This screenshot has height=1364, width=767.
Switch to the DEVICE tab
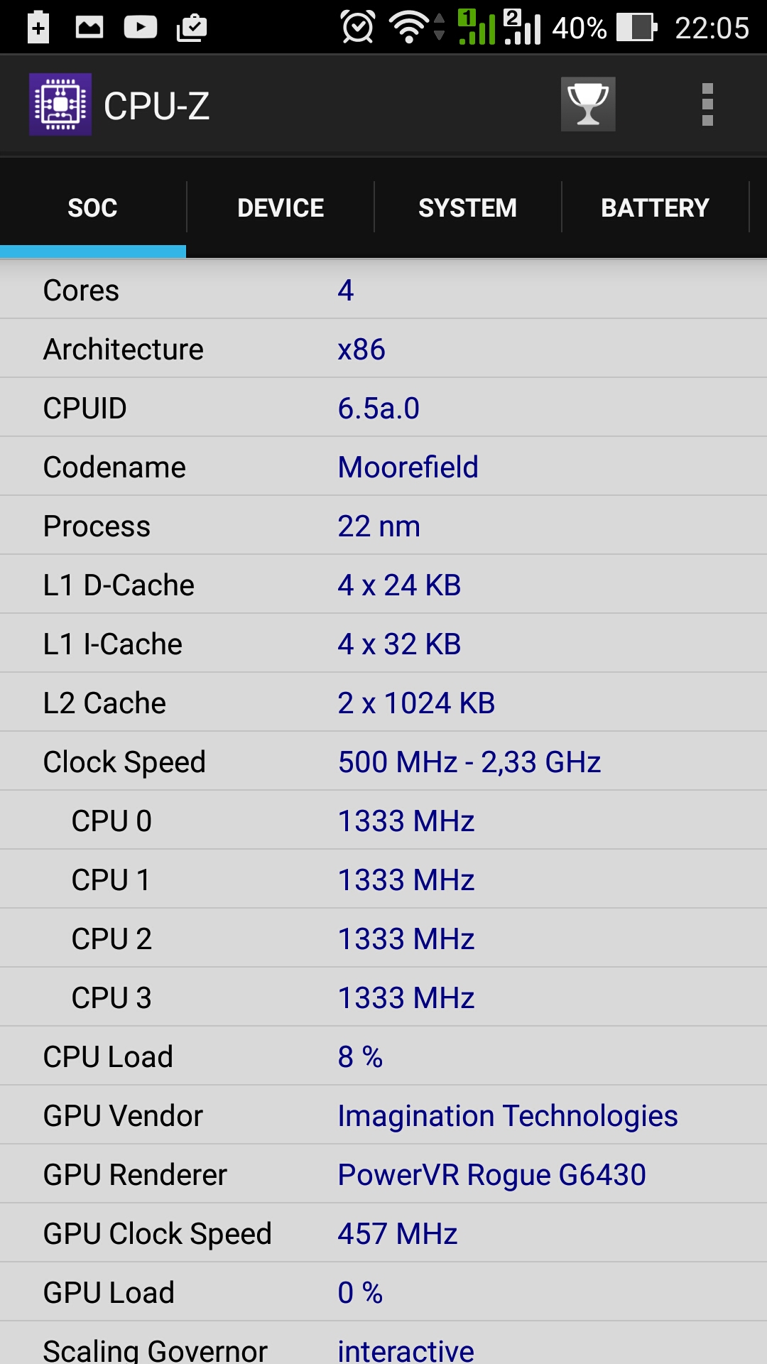click(281, 207)
